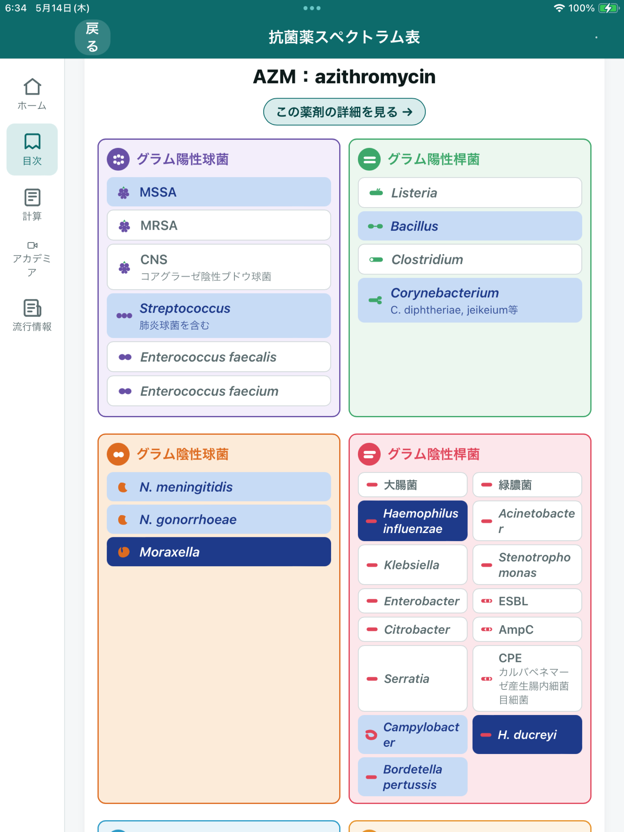
Task: Open the 計算 calculator icon in sidebar
Action: click(32, 197)
